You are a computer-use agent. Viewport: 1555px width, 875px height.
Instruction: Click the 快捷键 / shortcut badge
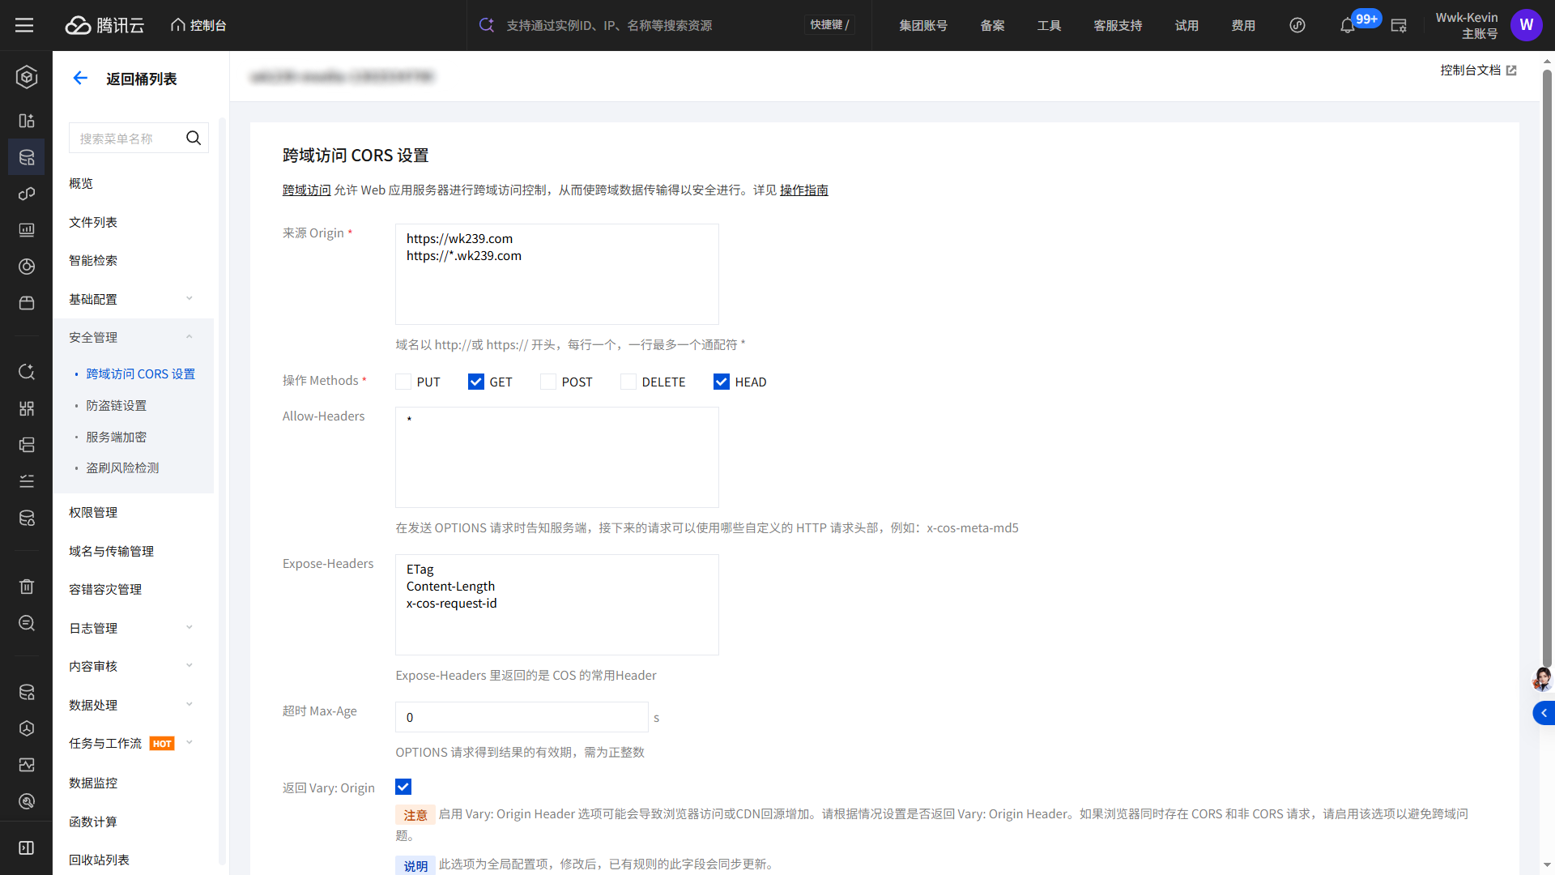click(829, 25)
